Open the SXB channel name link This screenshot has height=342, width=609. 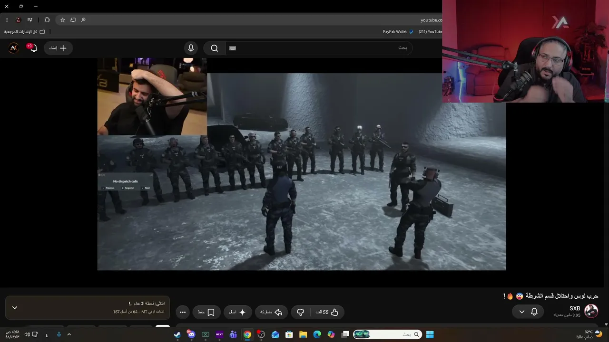575,308
